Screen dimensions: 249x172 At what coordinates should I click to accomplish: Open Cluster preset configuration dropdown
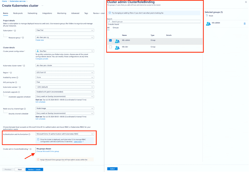[65, 51]
